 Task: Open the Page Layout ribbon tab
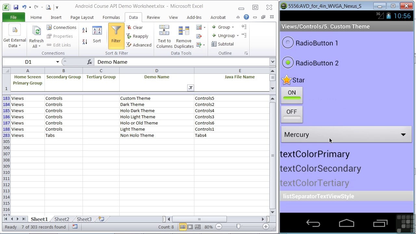82,17
